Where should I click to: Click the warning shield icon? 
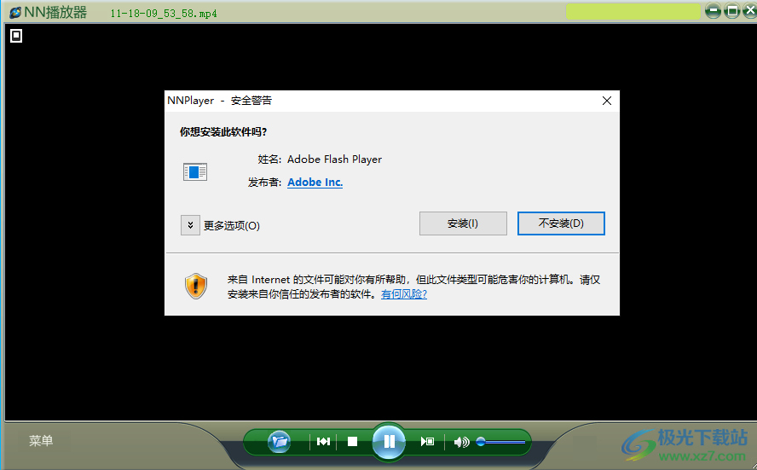click(x=196, y=286)
